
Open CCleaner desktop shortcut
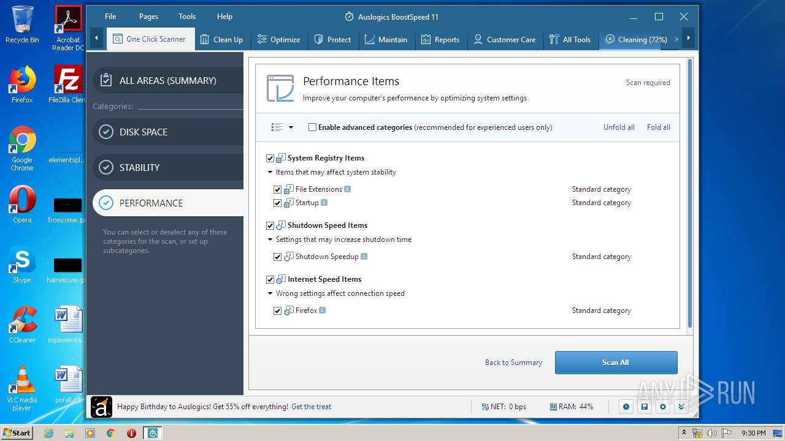point(22,325)
